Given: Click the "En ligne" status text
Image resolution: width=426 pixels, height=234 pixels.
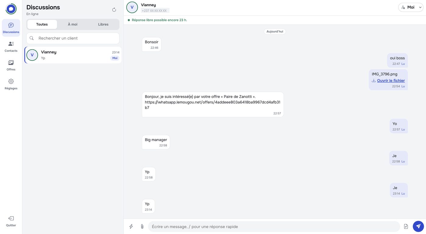Looking at the screenshot, I should (33, 14).
